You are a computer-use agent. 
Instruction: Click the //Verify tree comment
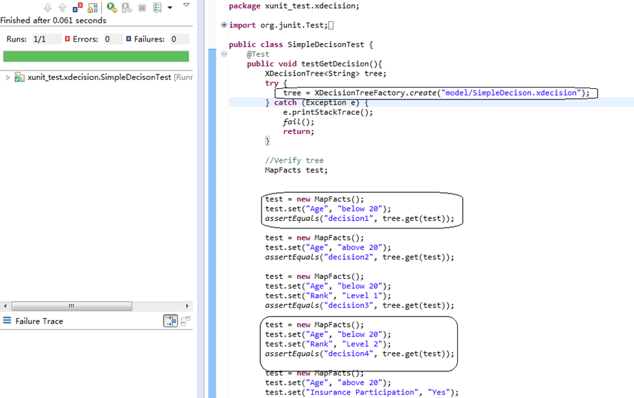294,160
